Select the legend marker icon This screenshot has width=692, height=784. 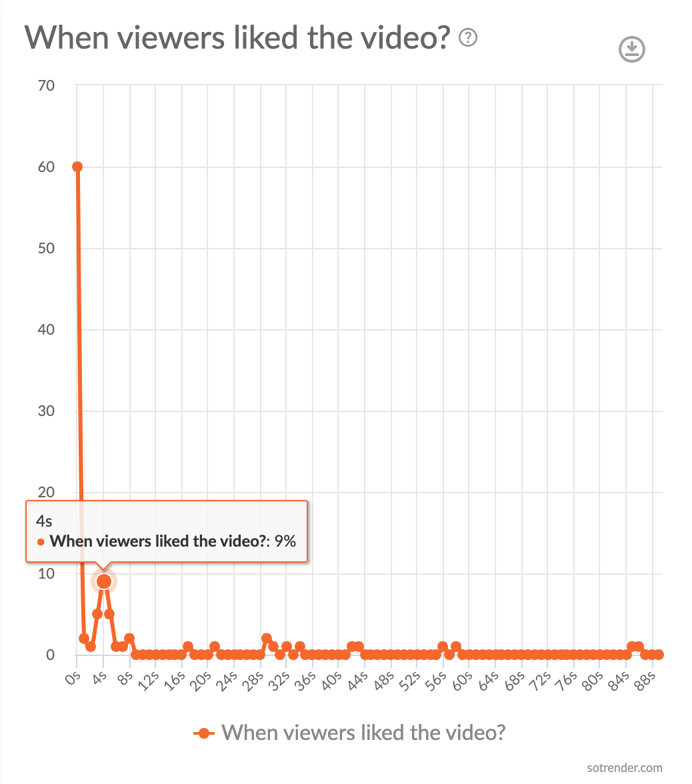click(x=203, y=732)
